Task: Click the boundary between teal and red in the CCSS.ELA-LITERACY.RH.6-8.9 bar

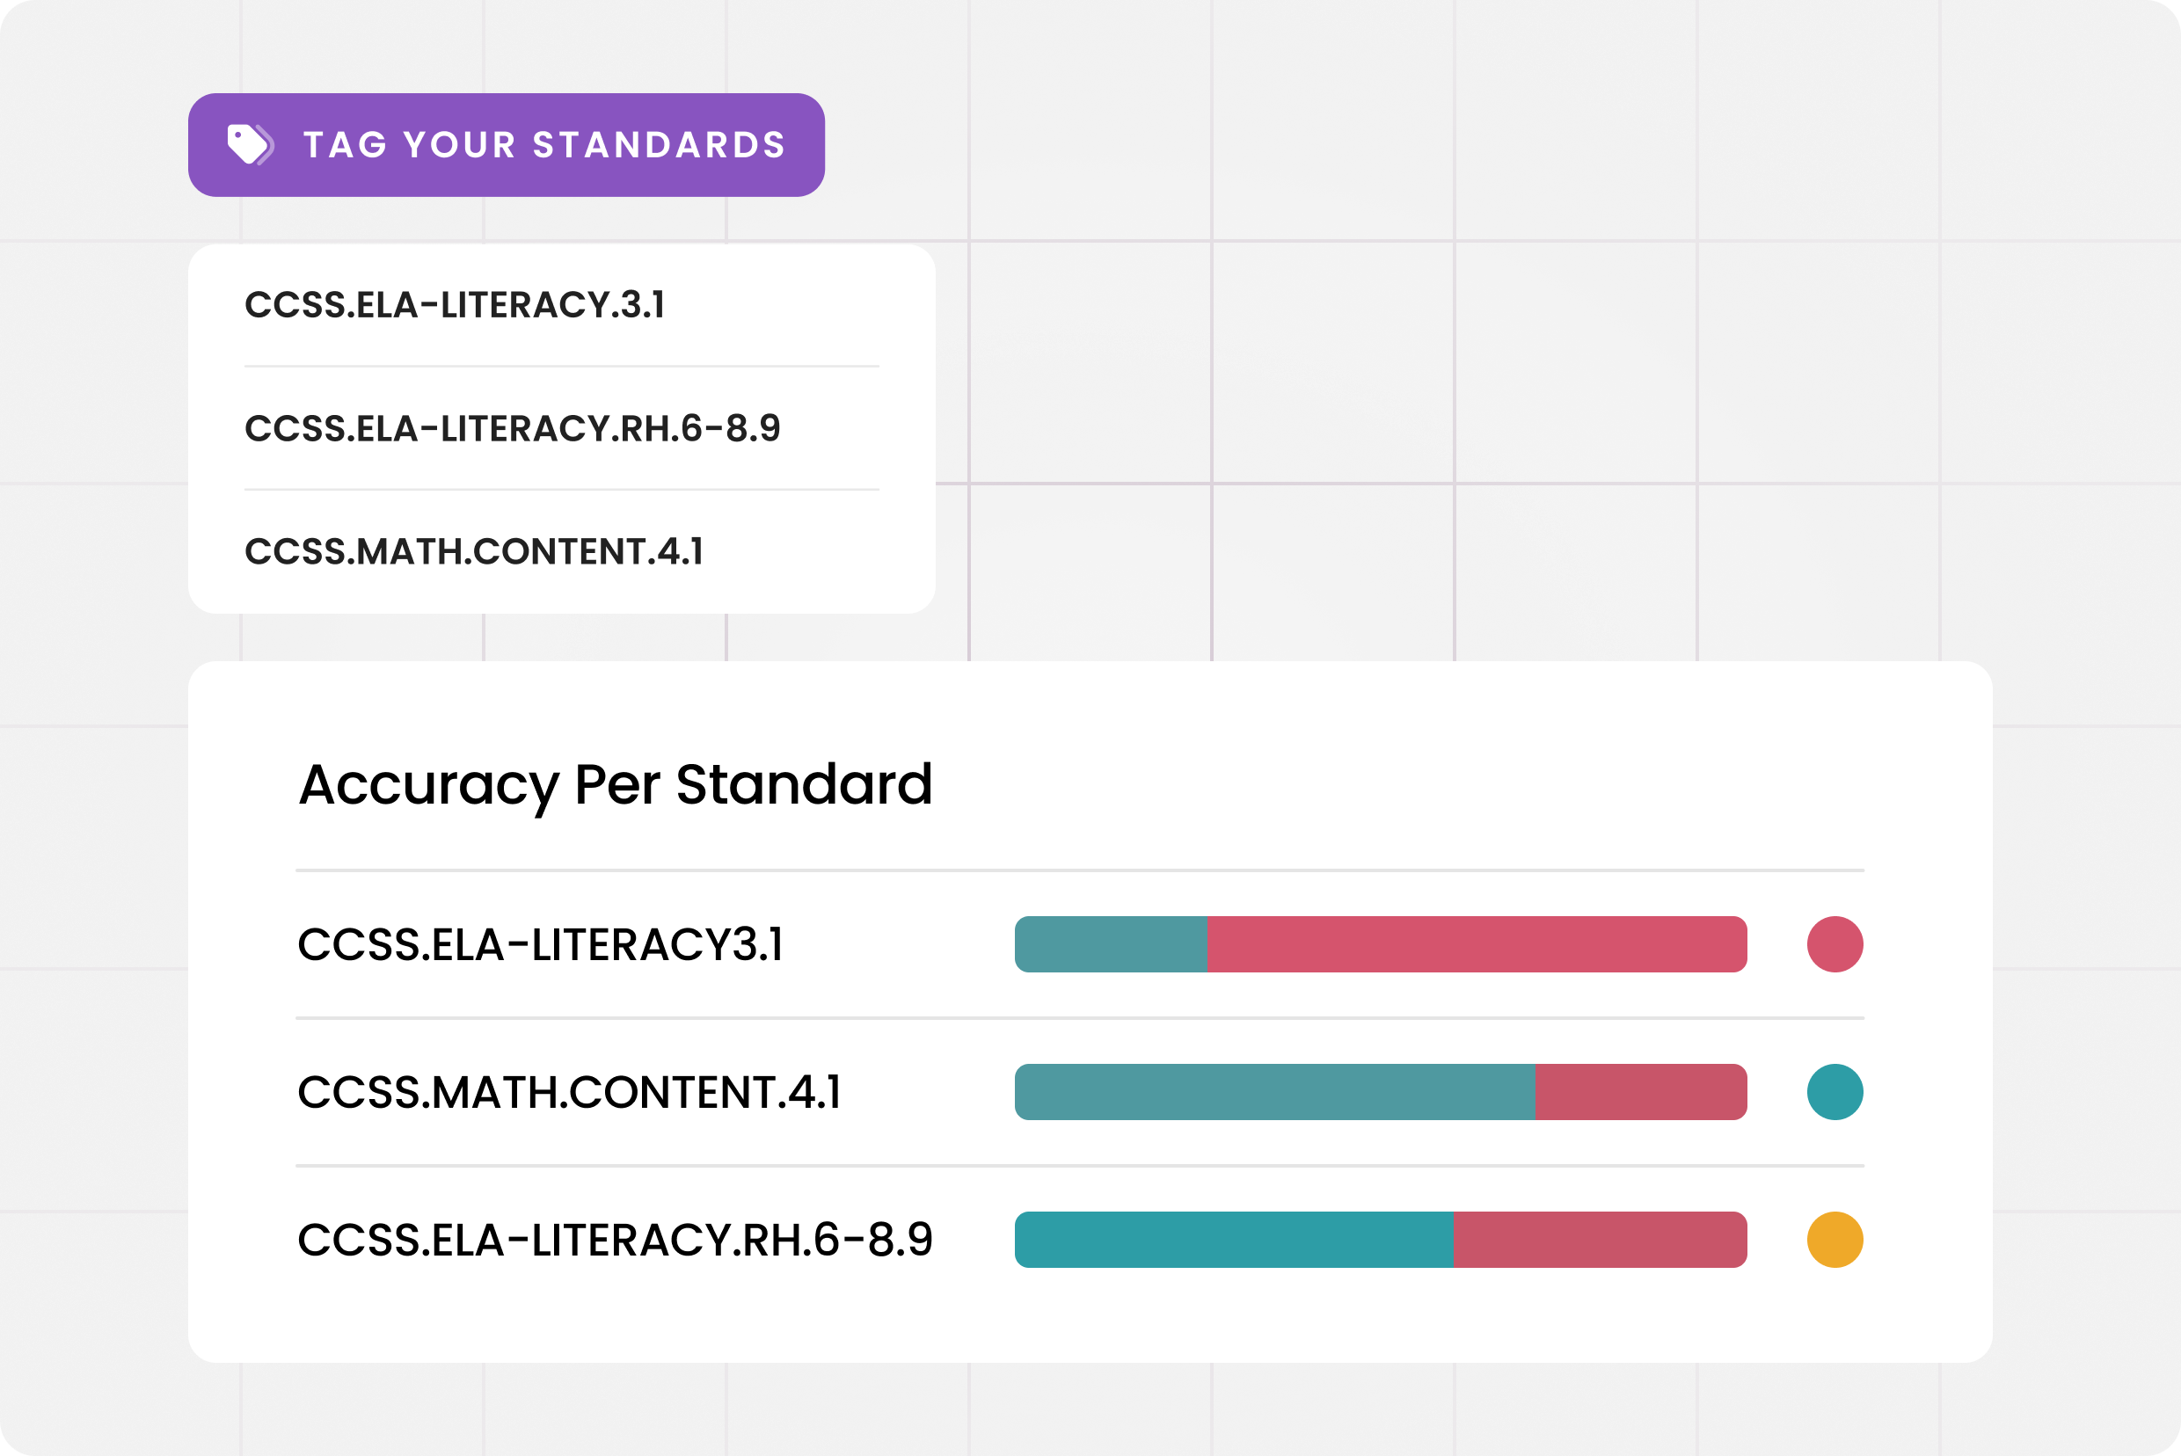Action: 1454,1240
